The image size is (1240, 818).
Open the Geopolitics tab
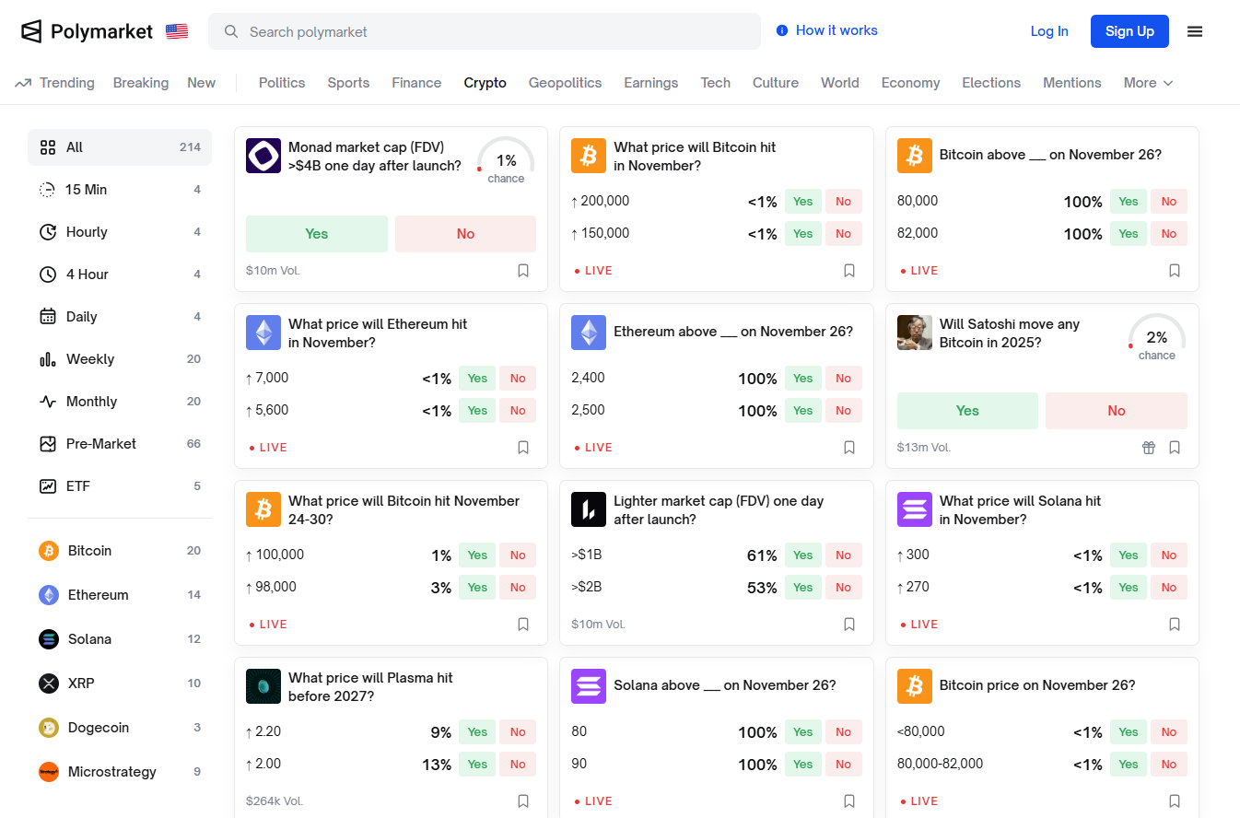(565, 83)
